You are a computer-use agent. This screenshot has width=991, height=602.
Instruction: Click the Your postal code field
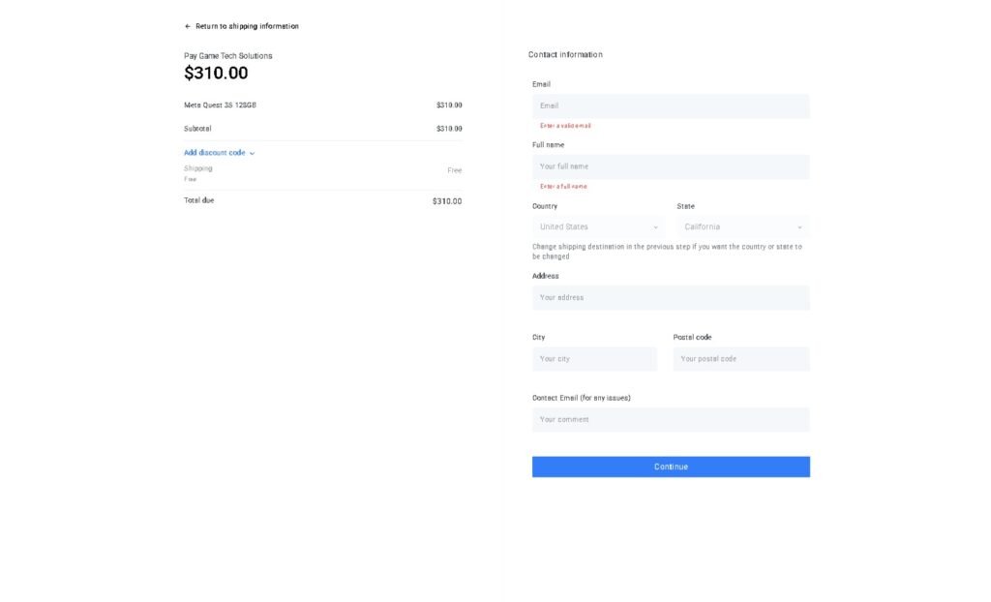coord(741,358)
